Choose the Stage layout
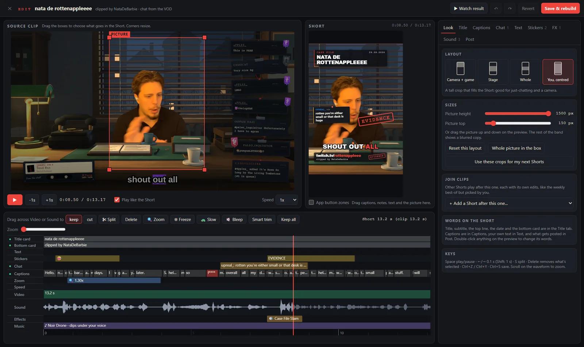584x347 pixels. (493, 72)
